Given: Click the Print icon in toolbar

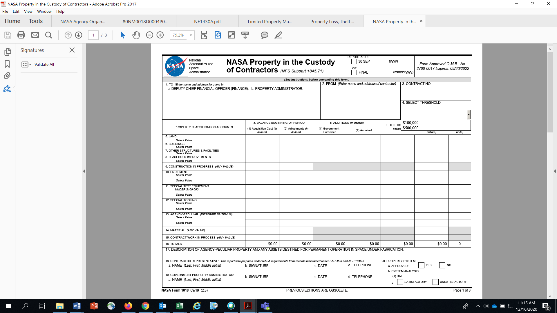Looking at the screenshot, I should [x=21, y=35].
